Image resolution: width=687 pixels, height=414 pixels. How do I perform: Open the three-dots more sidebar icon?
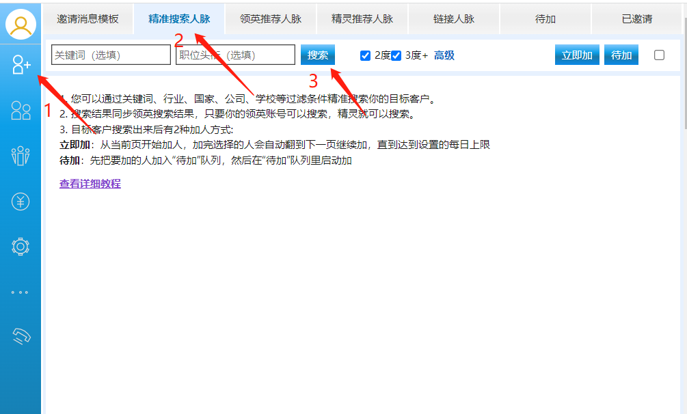coord(20,292)
